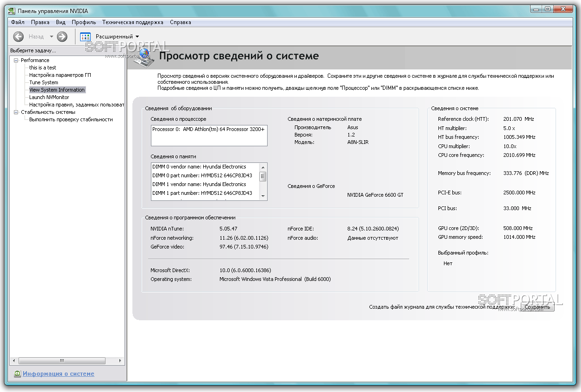Click the task tree scroll right arrow

click(120, 361)
